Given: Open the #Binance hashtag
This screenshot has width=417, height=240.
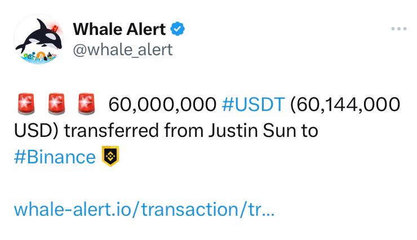Looking at the screenshot, I should [55, 157].
